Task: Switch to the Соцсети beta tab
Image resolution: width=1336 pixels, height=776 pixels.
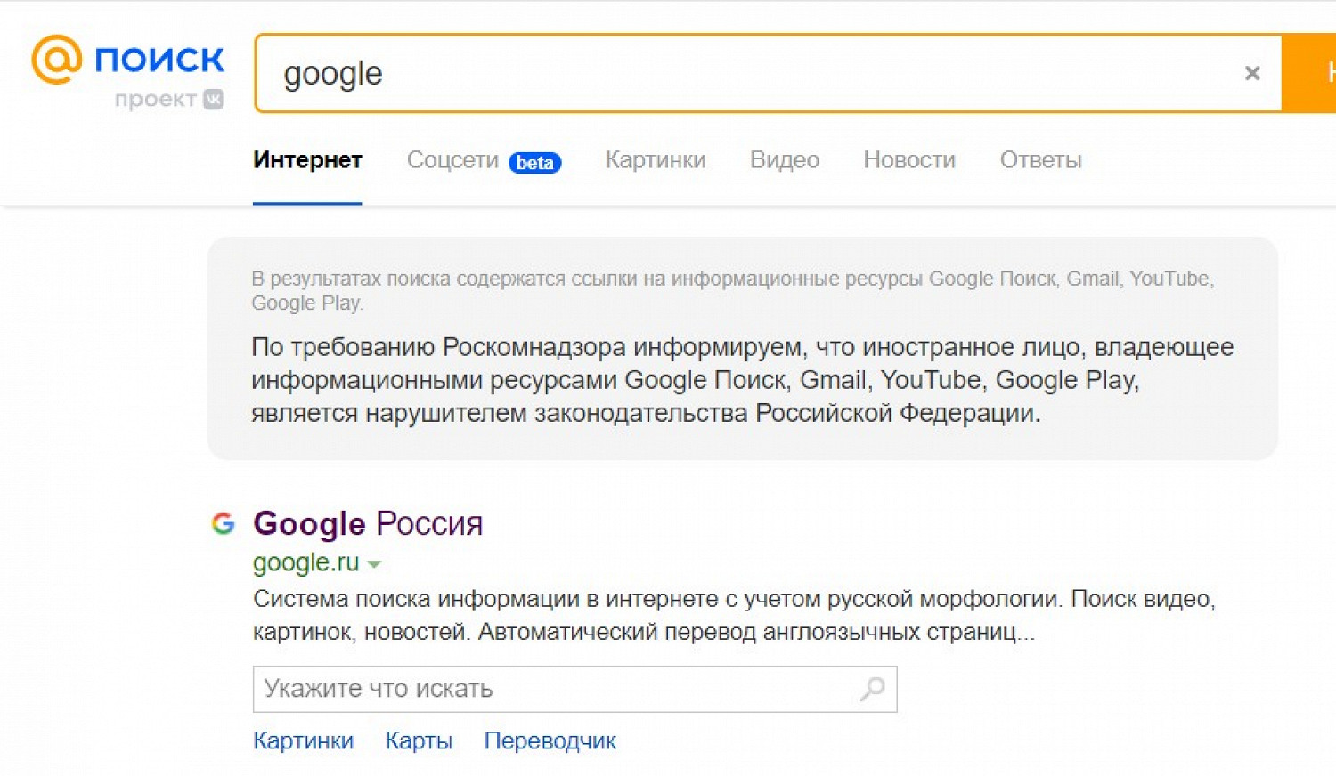Action: pyautogui.click(x=484, y=161)
